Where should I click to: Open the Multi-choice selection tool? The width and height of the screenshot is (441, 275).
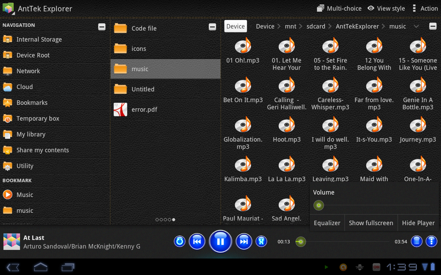point(339,8)
